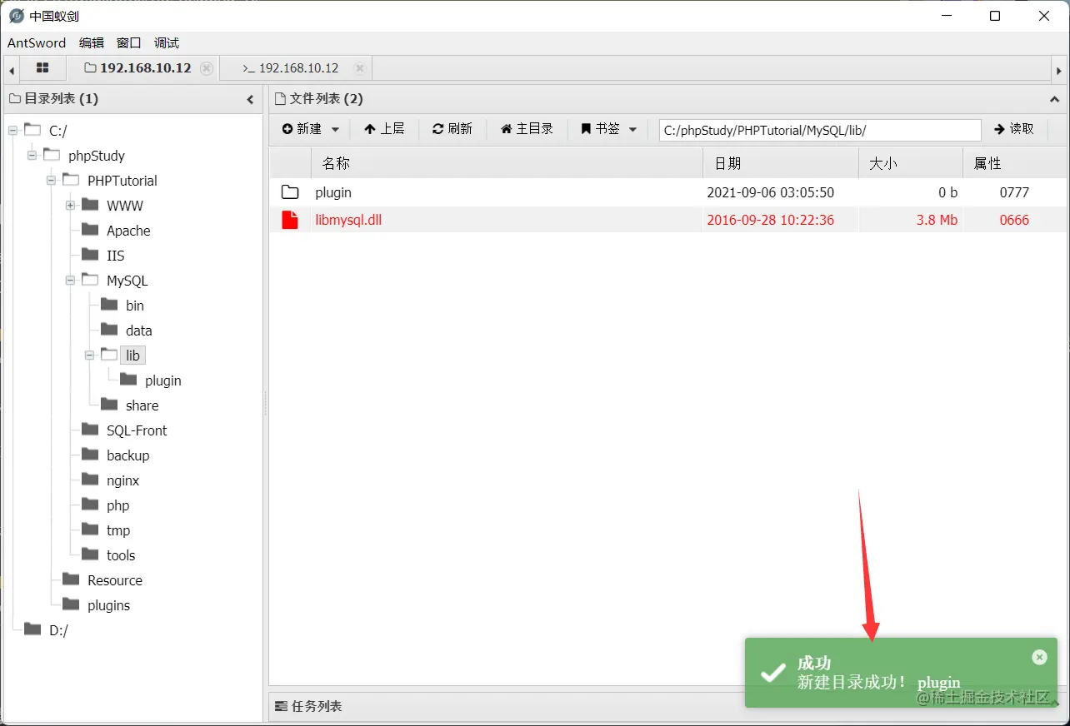1070x726 pixels.
Task: Click the date 2016-09-28 10:22:36
Action: tap(770, 221)
